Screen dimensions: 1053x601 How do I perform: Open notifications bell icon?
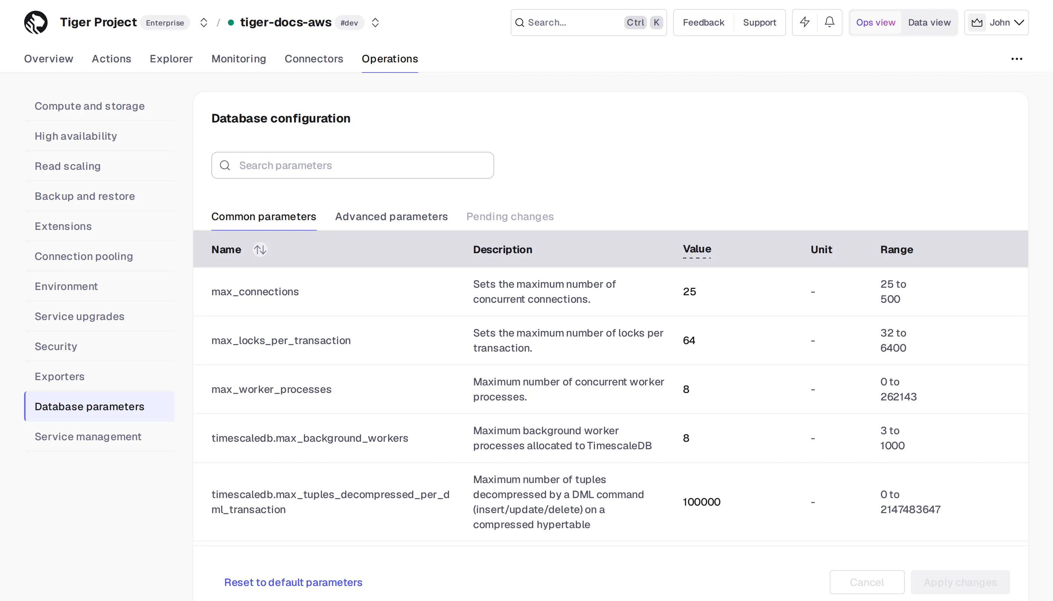click(x=829, y=22)
